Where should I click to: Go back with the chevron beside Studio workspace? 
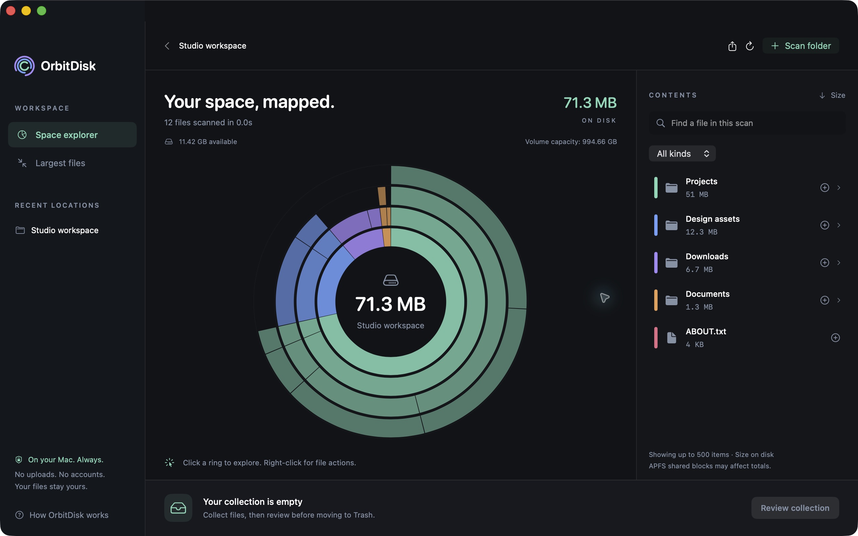pos(167,46)
